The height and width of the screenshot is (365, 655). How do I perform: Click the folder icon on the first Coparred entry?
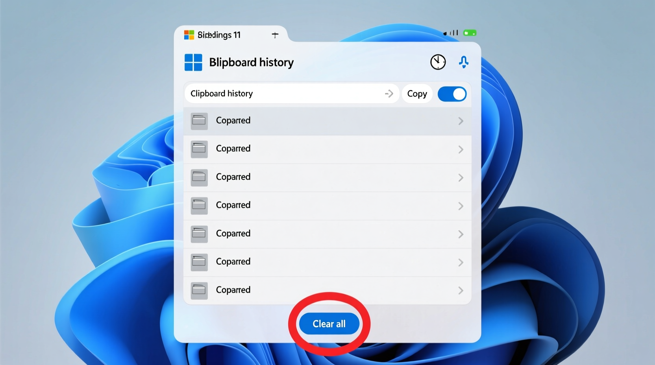(x=200, y=121)
